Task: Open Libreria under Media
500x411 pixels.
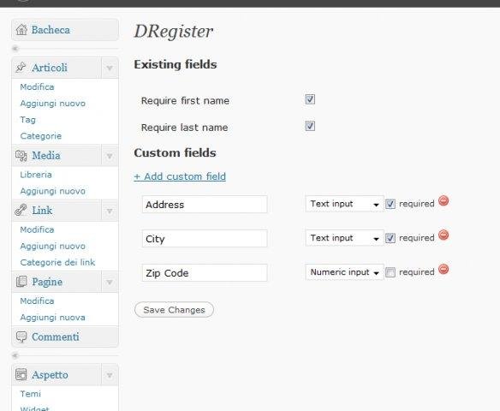Action: coord(36,175)
